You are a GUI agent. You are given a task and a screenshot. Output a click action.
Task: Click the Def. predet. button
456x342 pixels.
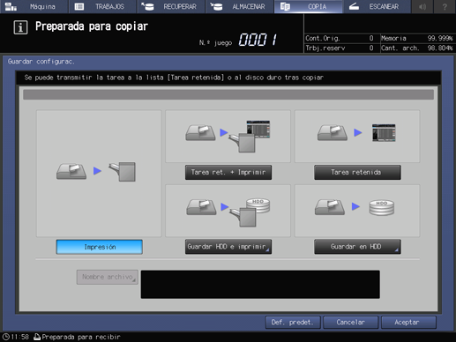293,323
